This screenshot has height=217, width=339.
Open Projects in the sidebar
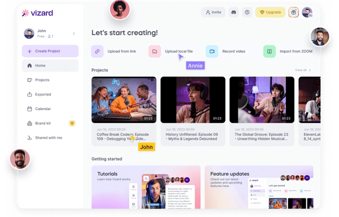50,80
